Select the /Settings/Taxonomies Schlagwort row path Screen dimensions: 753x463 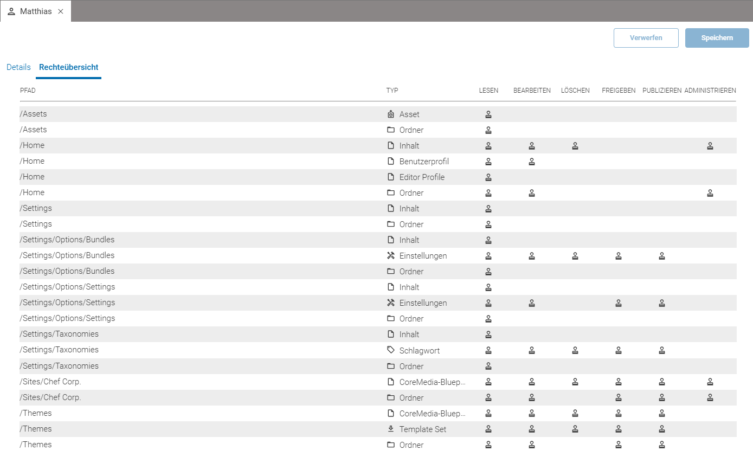click(59, 350)
